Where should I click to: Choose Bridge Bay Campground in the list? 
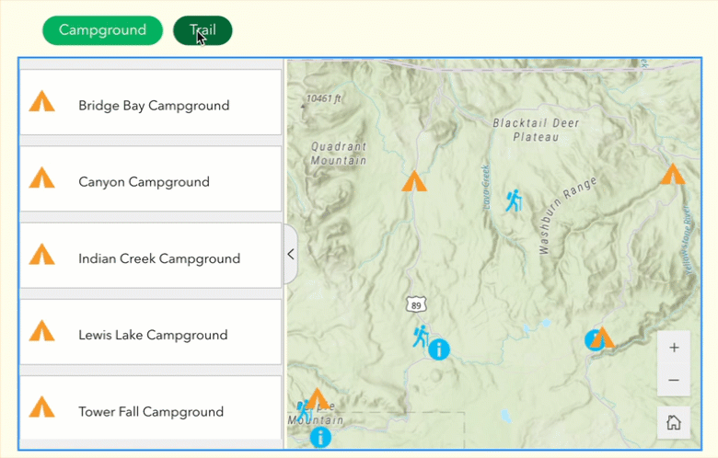pos(154,106)
